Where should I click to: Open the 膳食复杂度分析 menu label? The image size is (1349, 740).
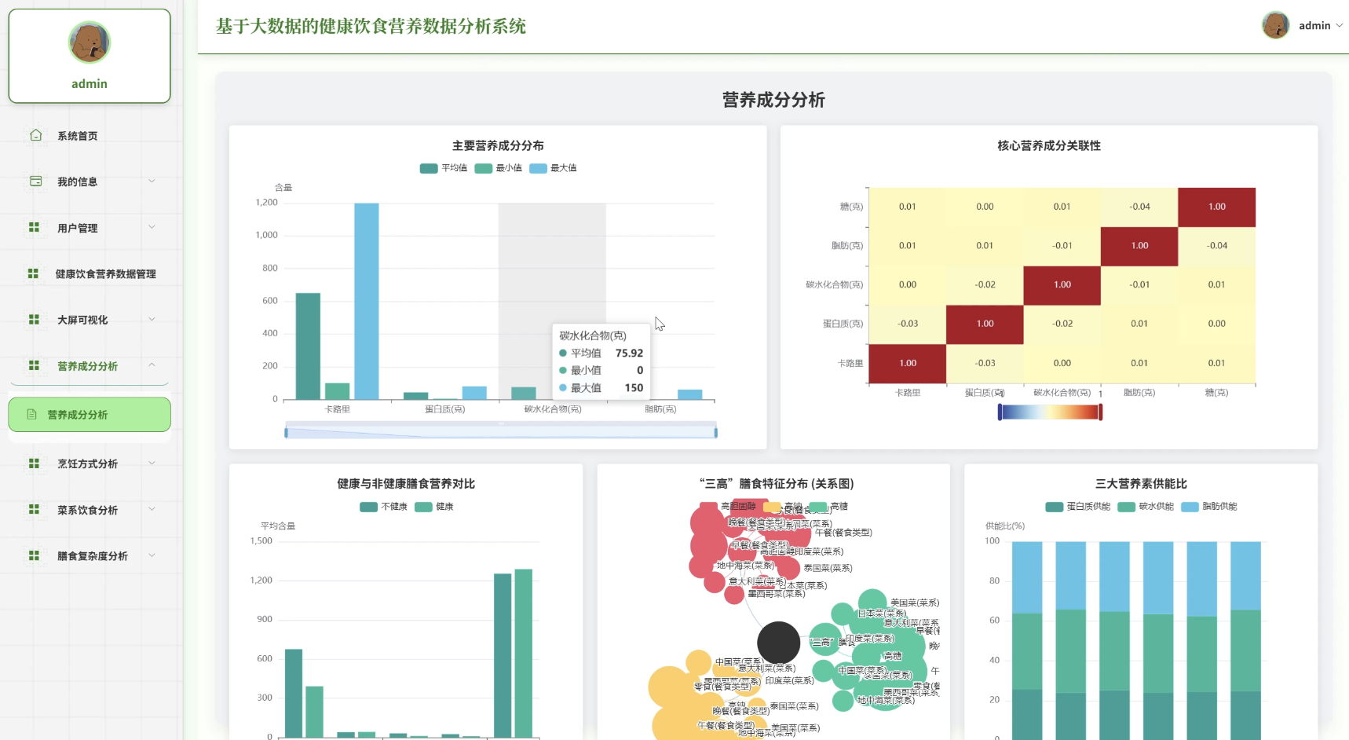[92, 556]
